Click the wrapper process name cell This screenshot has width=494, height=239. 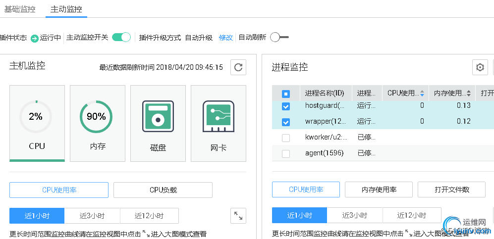[326, 121]
